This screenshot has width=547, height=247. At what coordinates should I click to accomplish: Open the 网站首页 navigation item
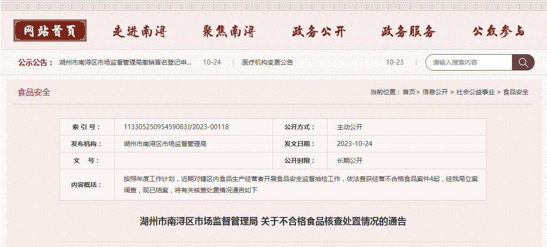click(x=50, y=31)
